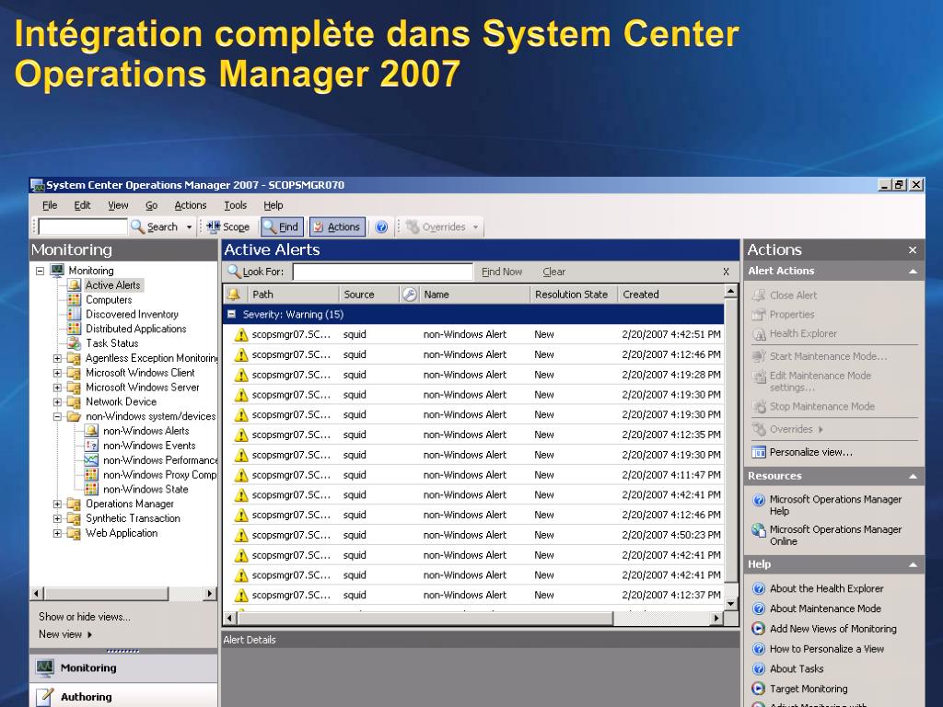Click the toolbar search text field
The width and height of the screenshot is (943, 707).
83,226
